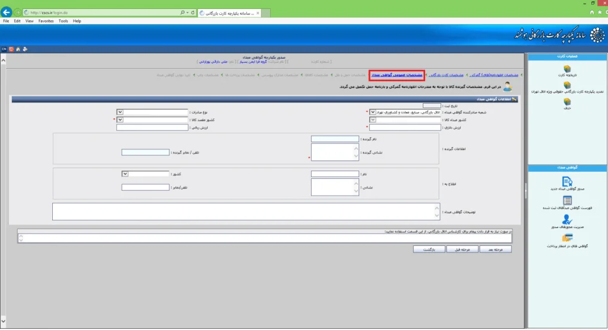Expand the export type (نوع صادرات) dropdown
This screenshot has width=608, height=330.
(120, 112)
